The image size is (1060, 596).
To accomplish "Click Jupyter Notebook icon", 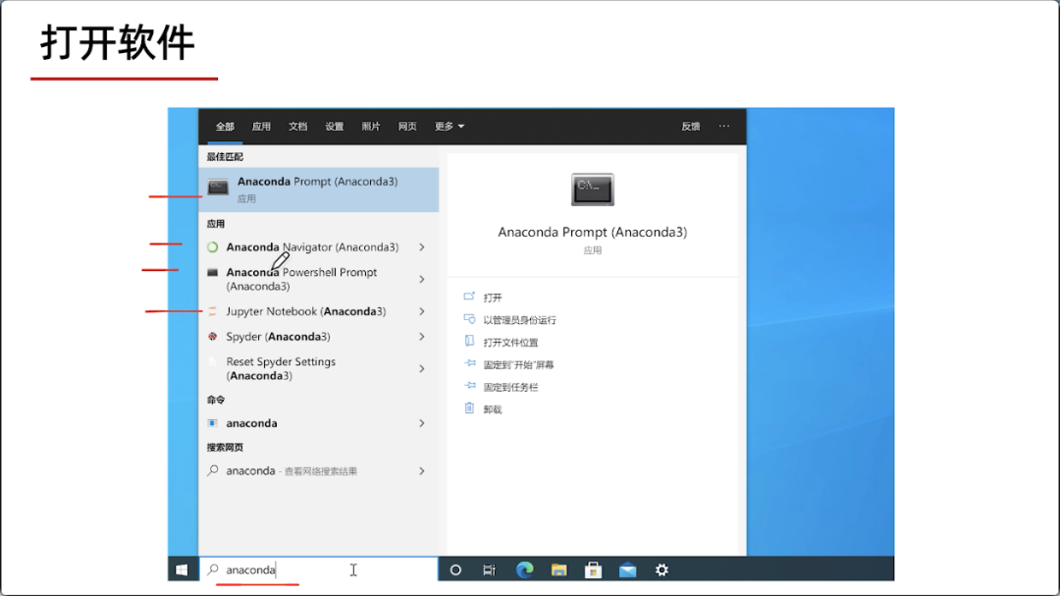I will [212, 311].
